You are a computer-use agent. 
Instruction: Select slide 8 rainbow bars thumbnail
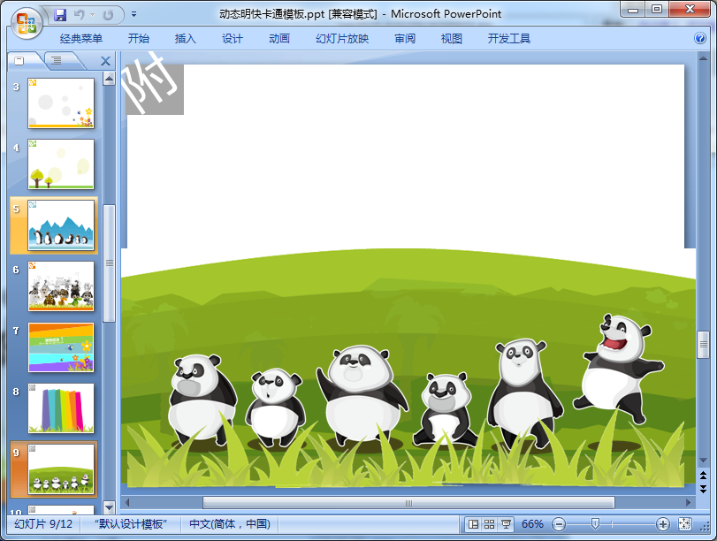pos(61,408)
